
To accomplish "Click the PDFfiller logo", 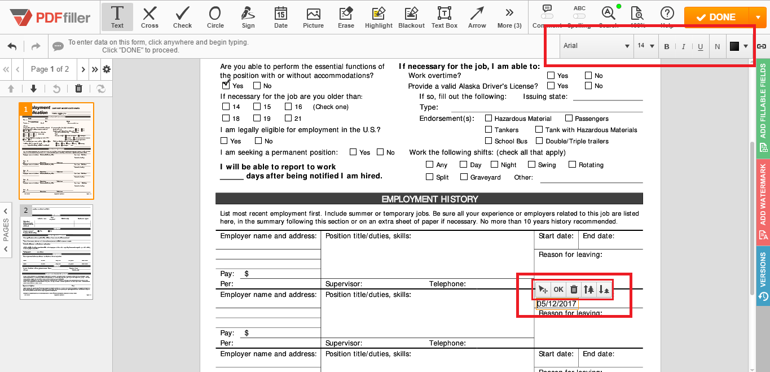I will tap(49, 17).
